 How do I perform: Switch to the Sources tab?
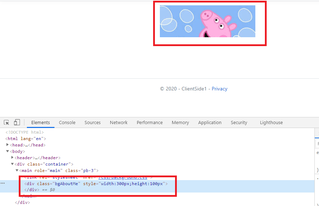click(93, 123)
